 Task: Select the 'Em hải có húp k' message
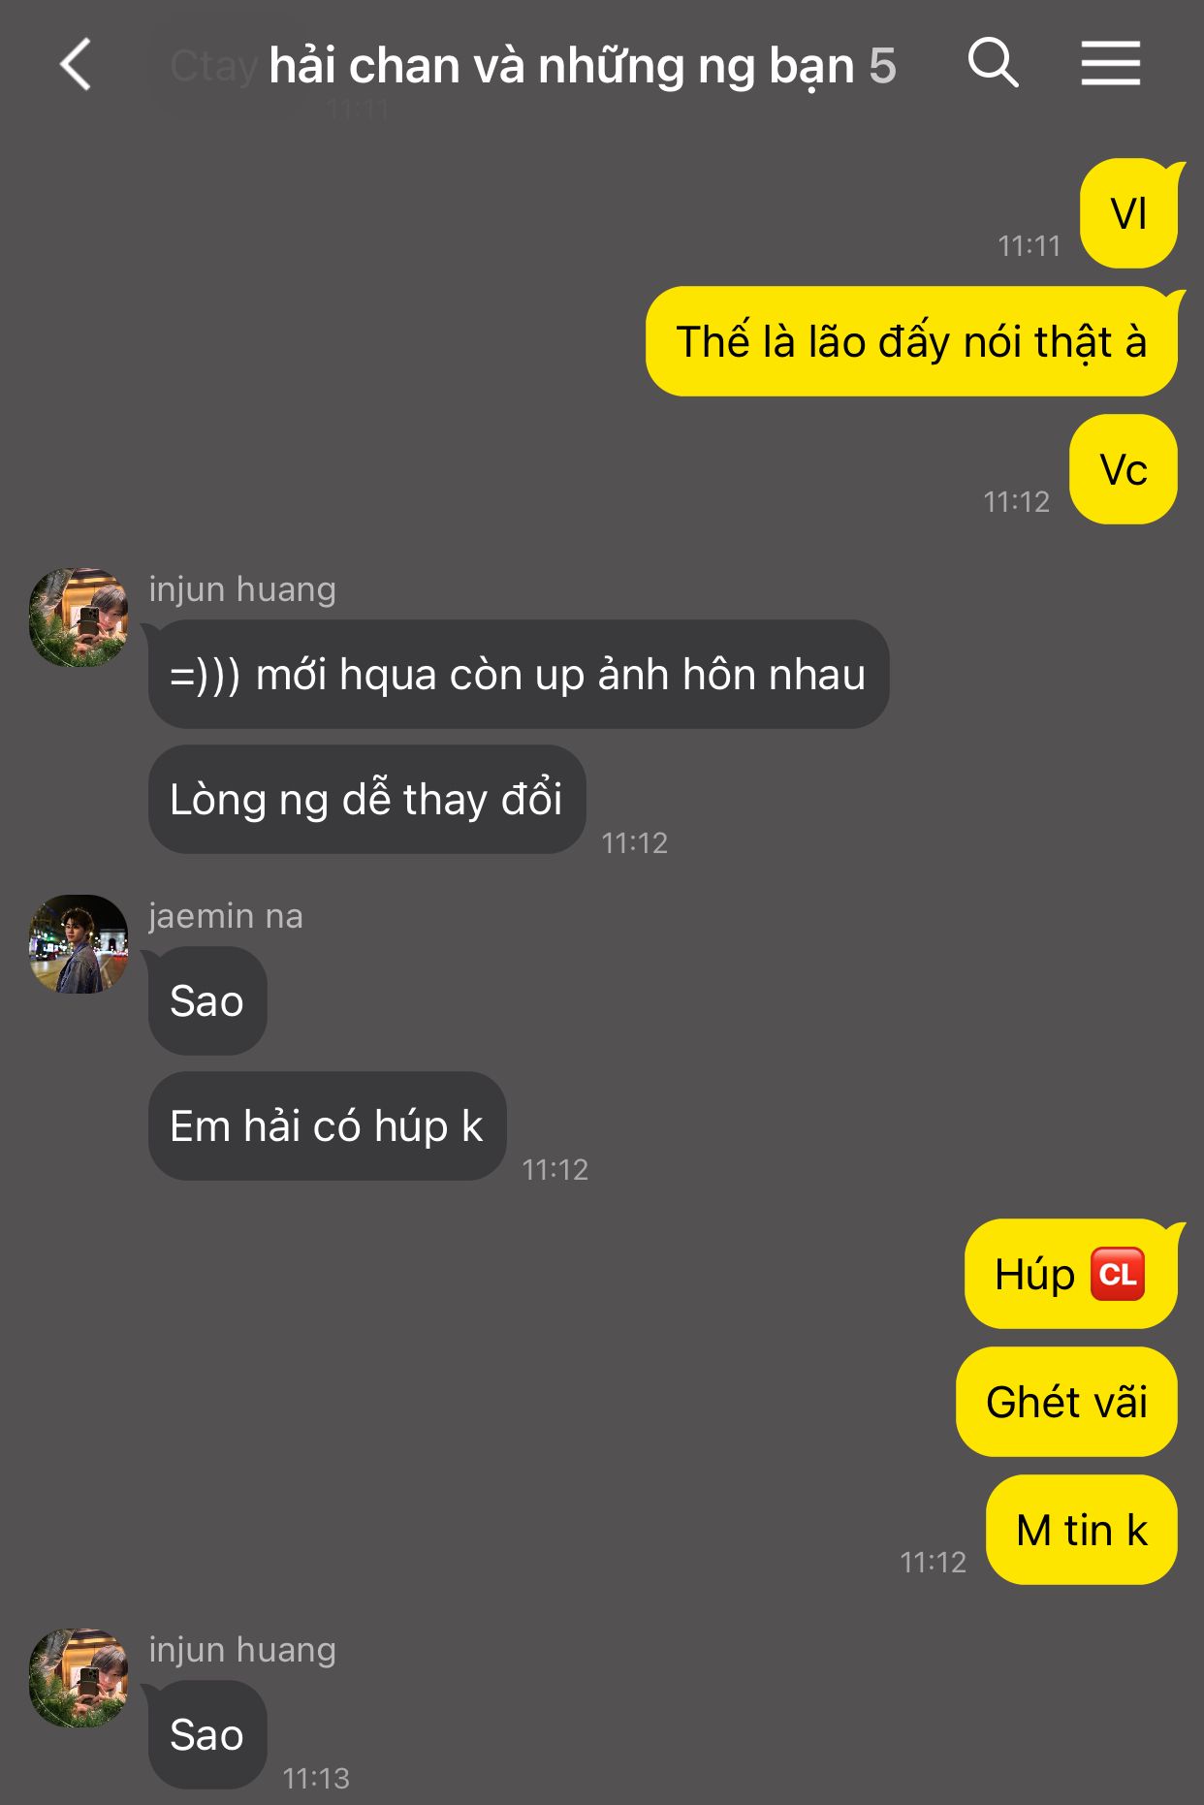[x=327, y=1126]
